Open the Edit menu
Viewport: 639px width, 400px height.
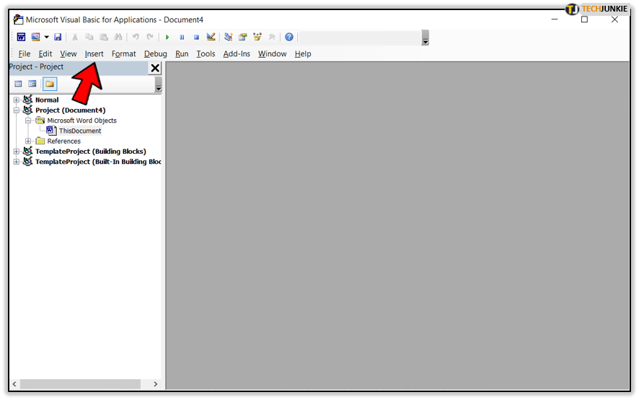pyautogui.click(x=45, y=54)
